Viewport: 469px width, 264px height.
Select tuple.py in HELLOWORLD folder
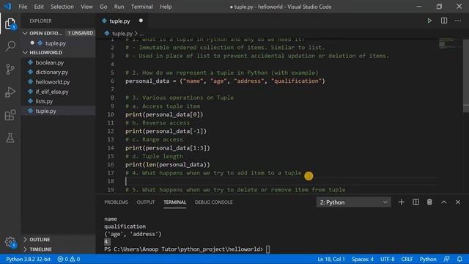pos(59,111)
